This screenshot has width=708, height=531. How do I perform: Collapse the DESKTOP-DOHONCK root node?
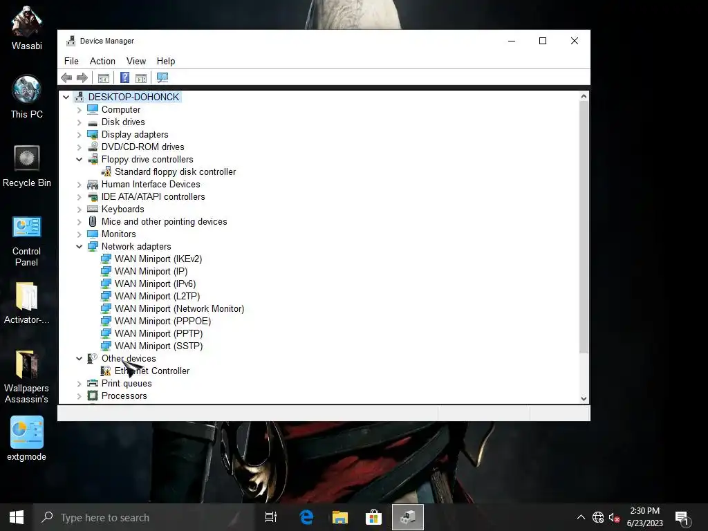[66, 97]
